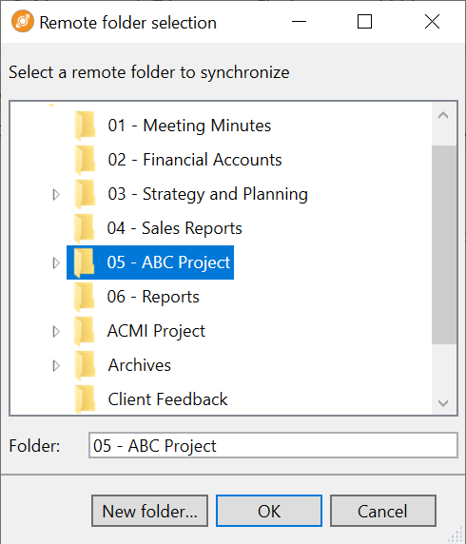Screen dimensions: 466x544
Task: Click the scroll down arrow of folder list
Action: tap(443, 403)
